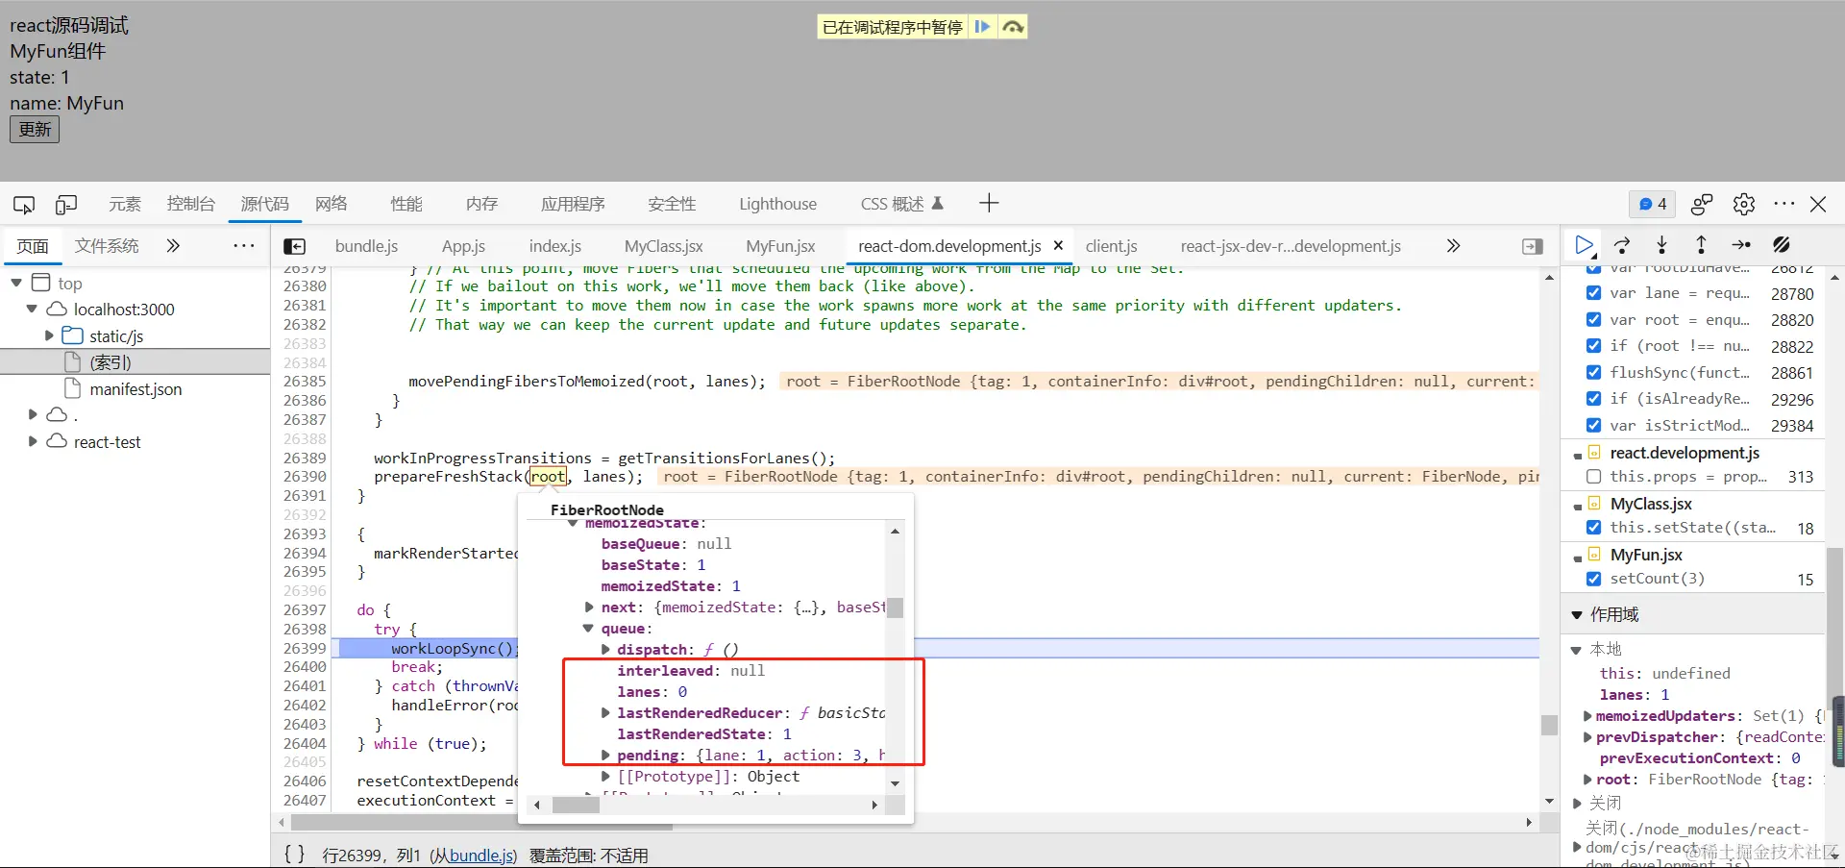Viewport: 1845px width, 868px height.
Task: Expand the 'next' property in popup
Action: point(589,608)
